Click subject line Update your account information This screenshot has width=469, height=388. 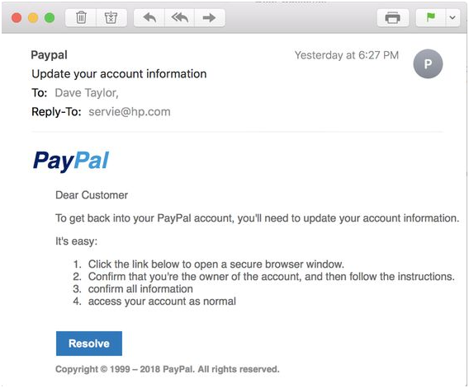tap(119, 74)
